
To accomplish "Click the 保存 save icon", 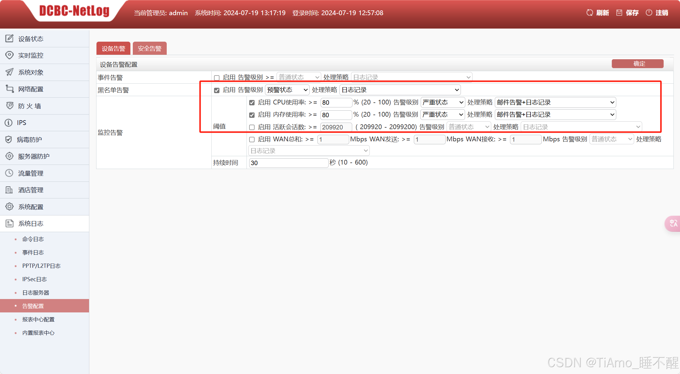I will tap(619, 12).
